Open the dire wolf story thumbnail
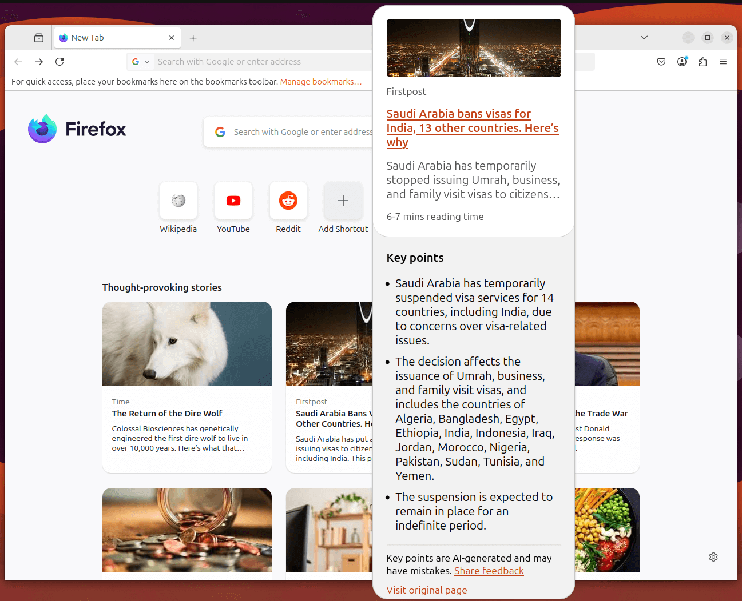 187,344
